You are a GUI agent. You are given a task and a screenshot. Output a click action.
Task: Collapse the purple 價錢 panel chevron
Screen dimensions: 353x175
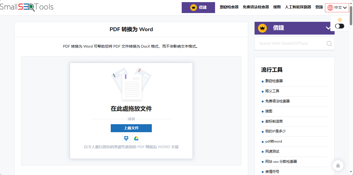point(328,28)
